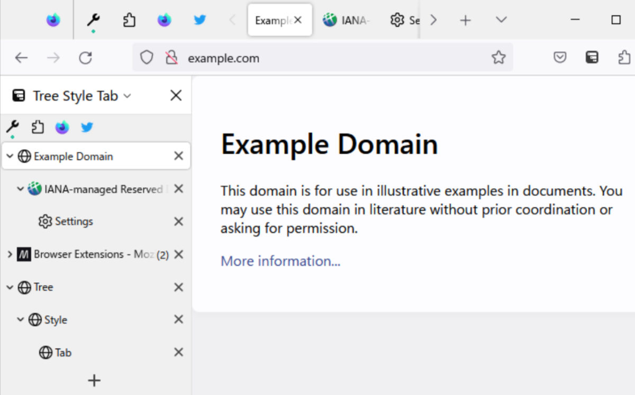The height and width of the screenshot is (395, 635).
Task: Bookmark this page with the star icon
Action: (x=498, y=58)
